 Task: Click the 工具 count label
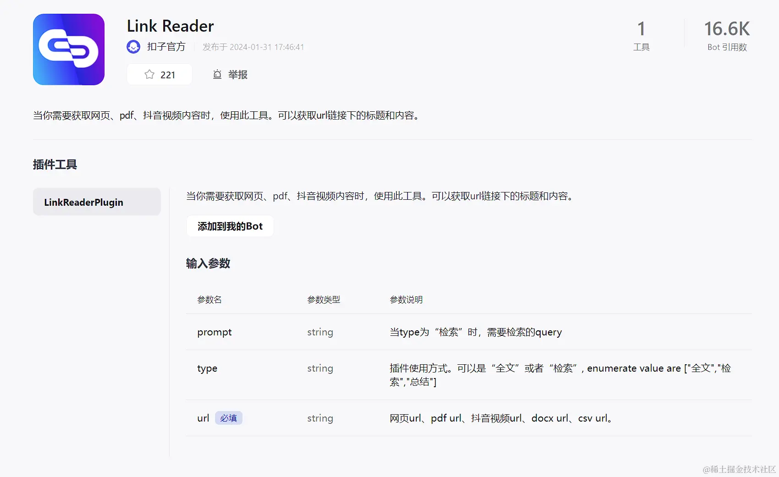641,47
